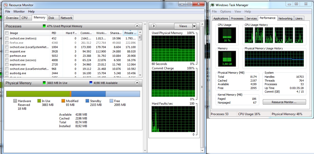Image resolution: width=314 pixels, height=154 pixels.
Task: Collapse the Physical Memory section
Action: [137, 83]
